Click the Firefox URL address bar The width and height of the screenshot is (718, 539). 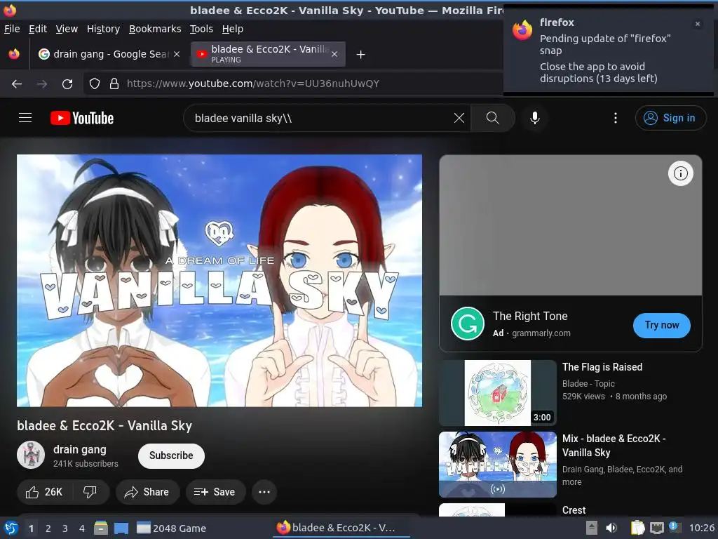[293, 84]
